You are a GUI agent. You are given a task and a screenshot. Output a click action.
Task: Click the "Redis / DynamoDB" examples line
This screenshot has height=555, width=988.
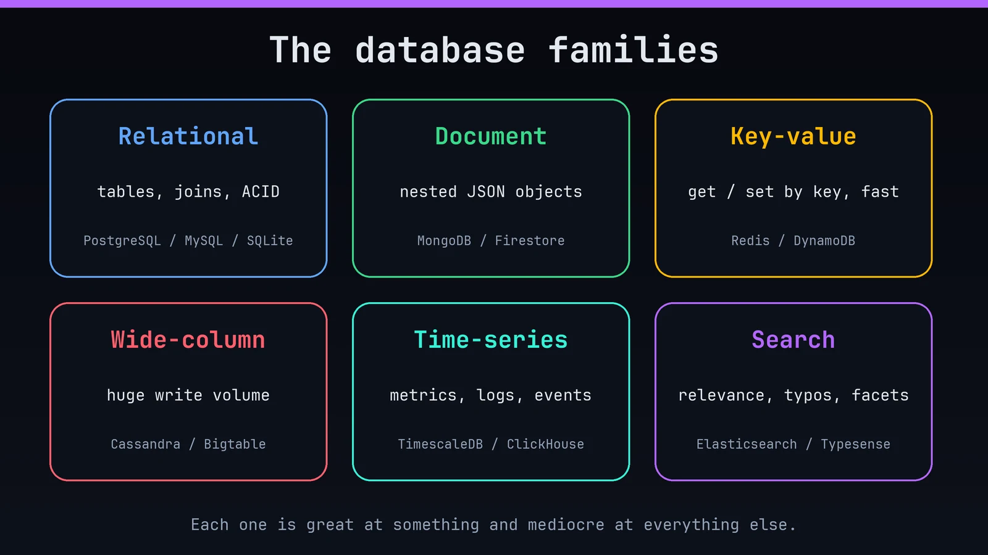point(793,240)
